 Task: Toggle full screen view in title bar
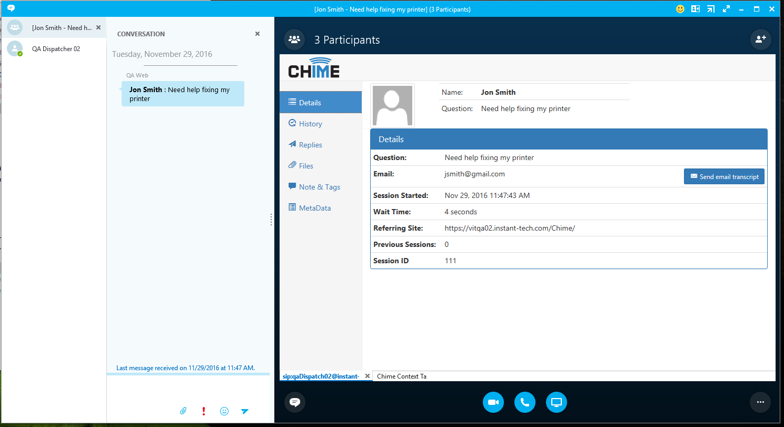pos(726,9)
